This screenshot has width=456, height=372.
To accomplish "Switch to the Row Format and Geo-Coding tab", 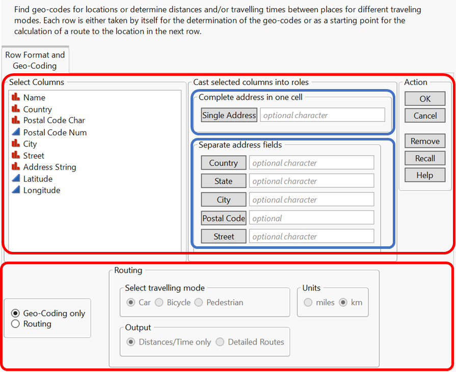I will 34,60.
